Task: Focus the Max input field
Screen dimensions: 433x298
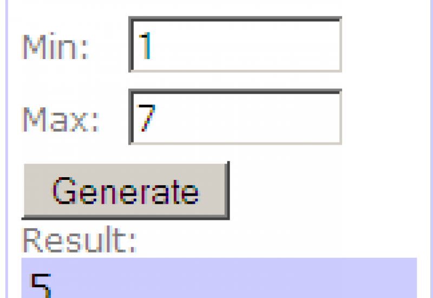Action: point(235,118)
